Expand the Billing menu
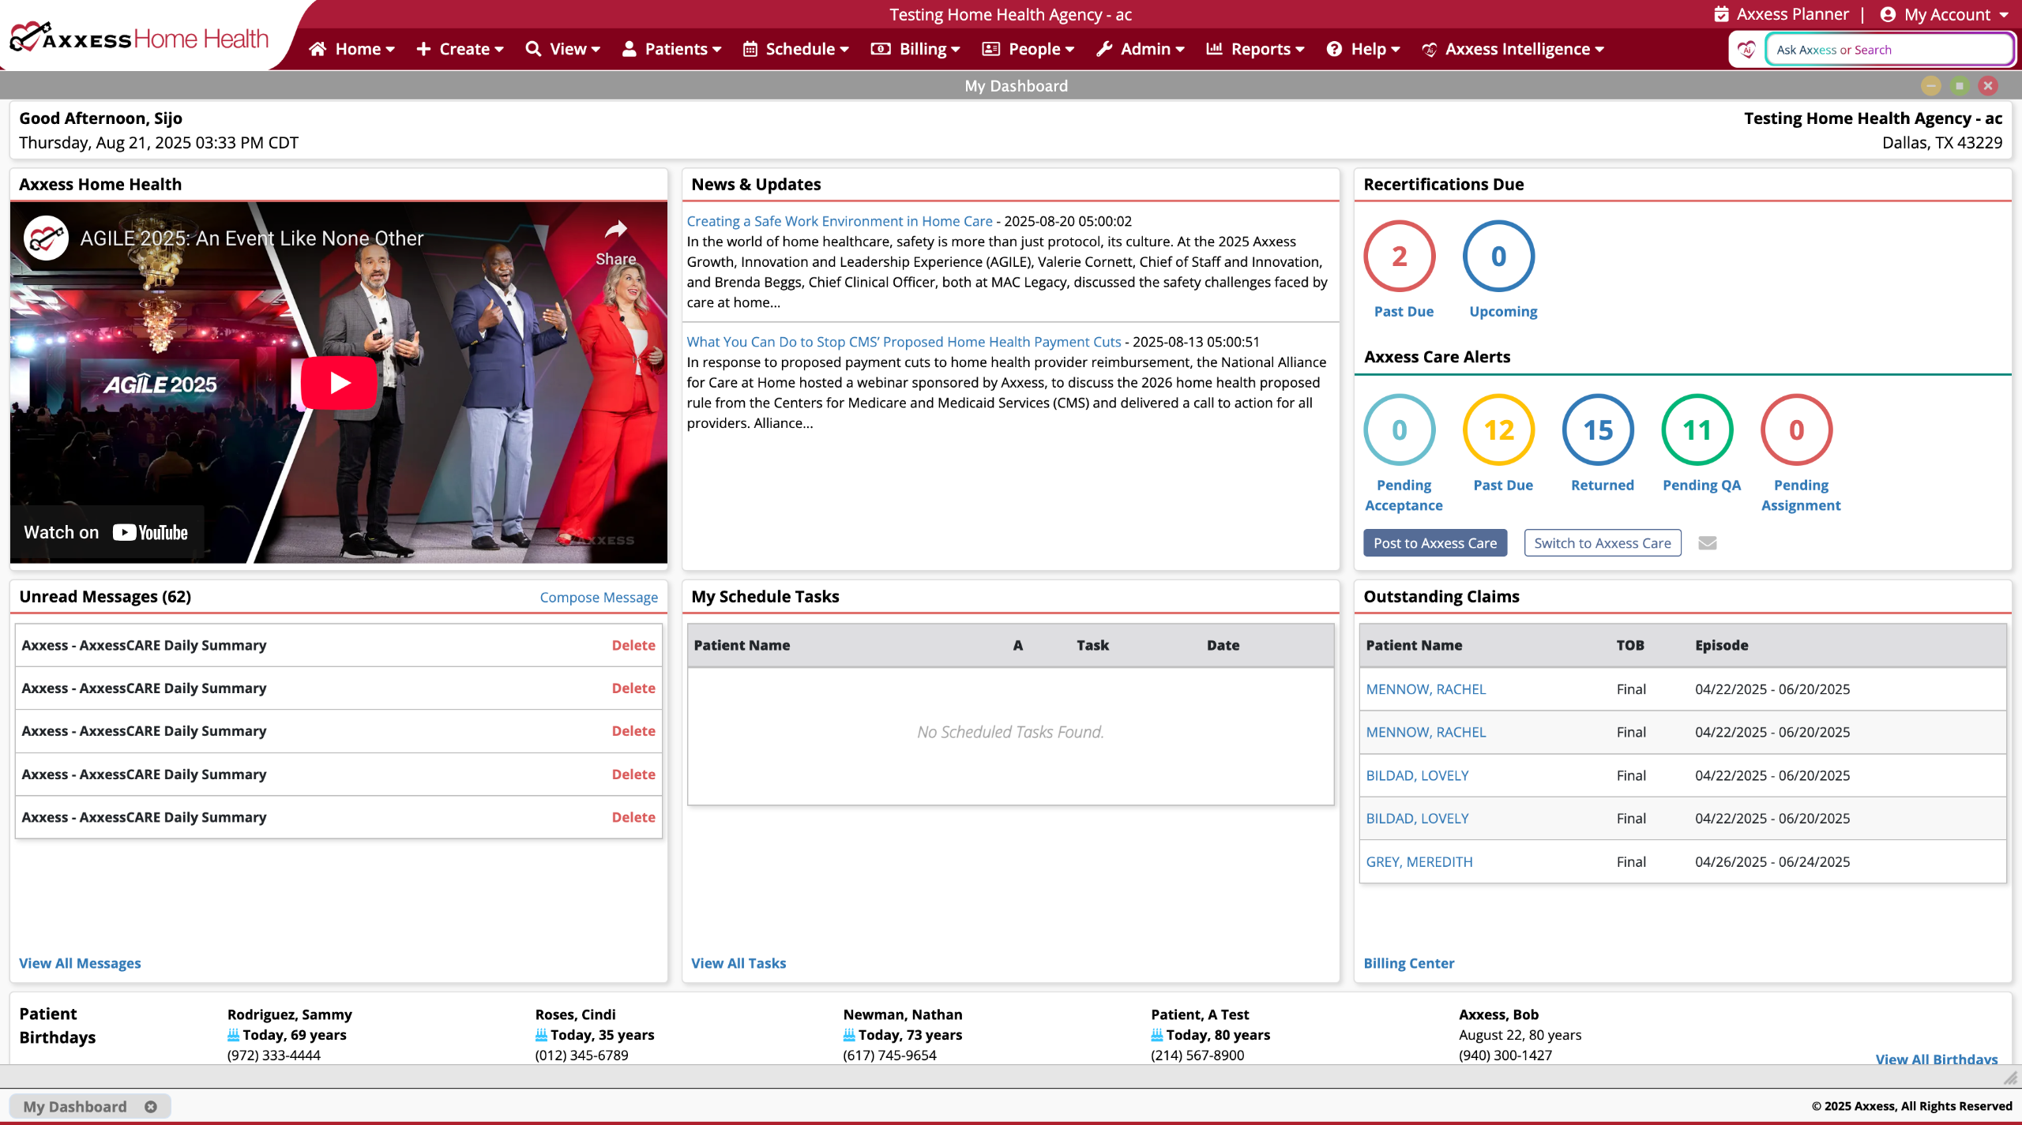The height and width of the screenshot is (1125, 2022). click(915, 49)
